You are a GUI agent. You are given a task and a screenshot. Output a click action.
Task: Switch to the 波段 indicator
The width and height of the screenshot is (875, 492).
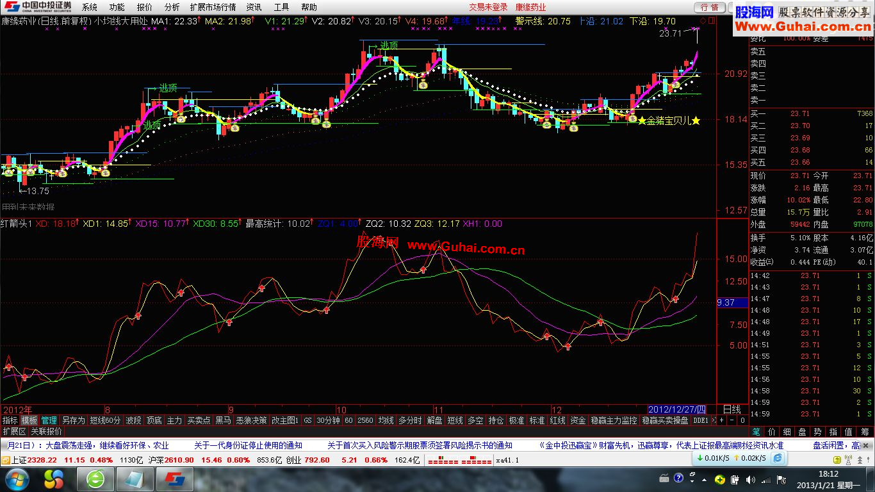click(x=133, y=420)
